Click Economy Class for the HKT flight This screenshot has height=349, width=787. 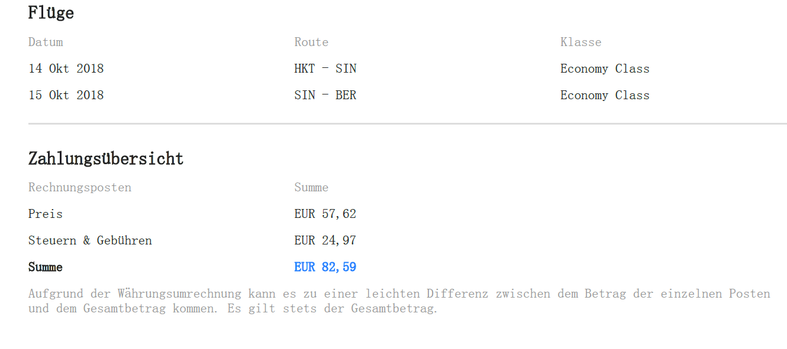click(605, 69)
